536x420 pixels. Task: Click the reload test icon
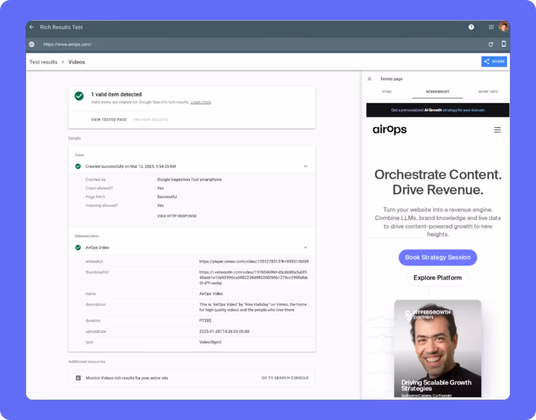491,44
